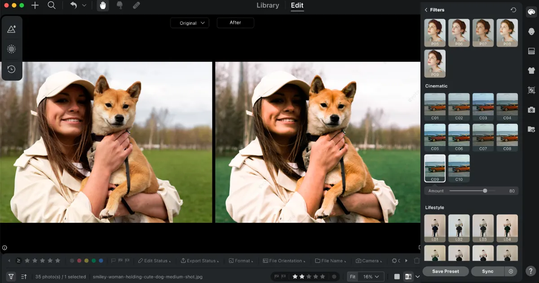This screenshot has width=539, height=283.
Task: Toggle the last flag filter in the filter bar
Action: 128,261
